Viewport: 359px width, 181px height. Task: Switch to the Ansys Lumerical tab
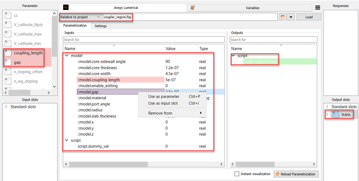[x=123, y=8]
